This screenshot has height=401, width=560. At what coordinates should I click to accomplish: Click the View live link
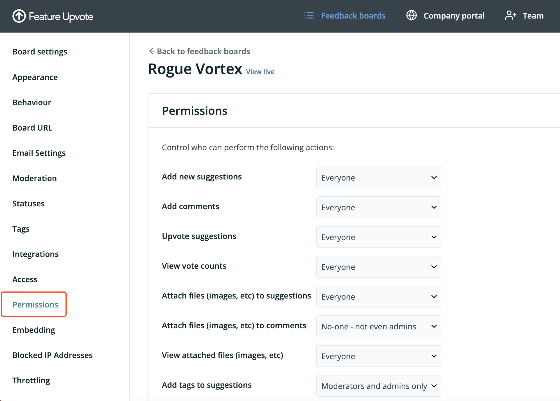(x=260, y=72)
